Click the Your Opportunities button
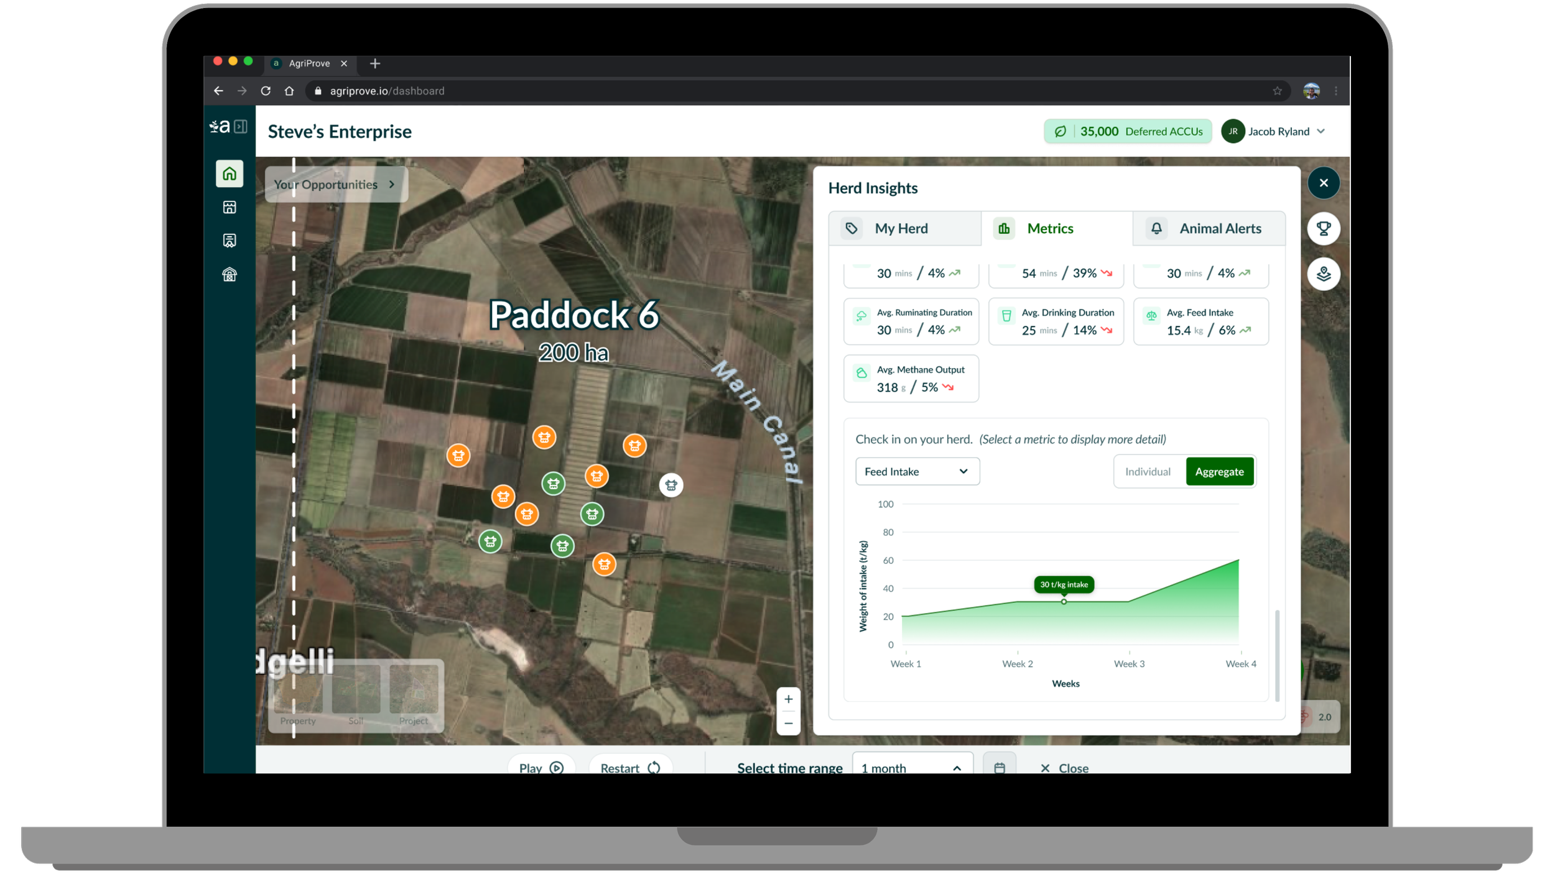This screenshot has height=874, width=1555. [x=336, y=185]
